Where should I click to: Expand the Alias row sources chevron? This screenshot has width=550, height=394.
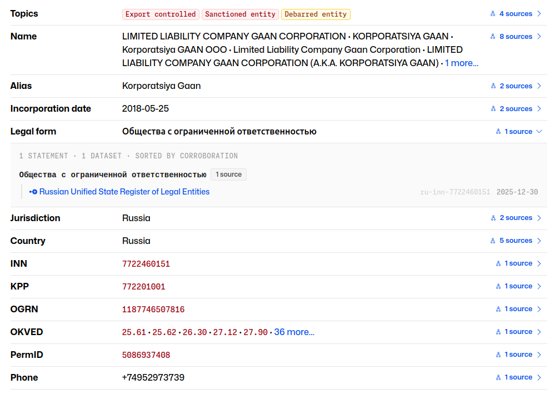pos(539,86)
